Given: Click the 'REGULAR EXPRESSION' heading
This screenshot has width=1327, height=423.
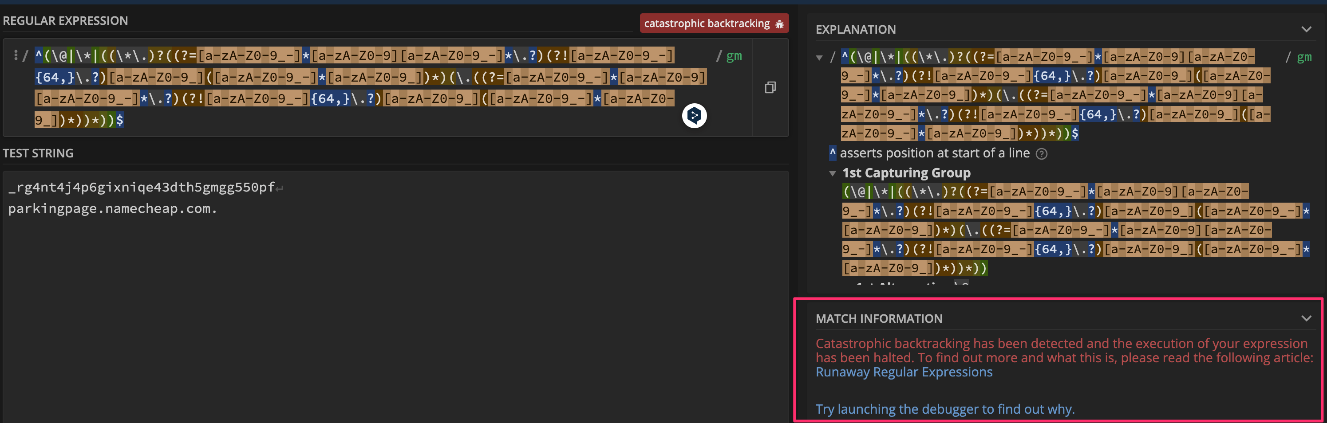Looking at the screenshot, I should [x=65, y=20].
